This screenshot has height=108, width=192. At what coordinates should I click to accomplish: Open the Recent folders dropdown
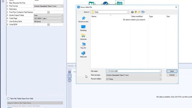134,79
